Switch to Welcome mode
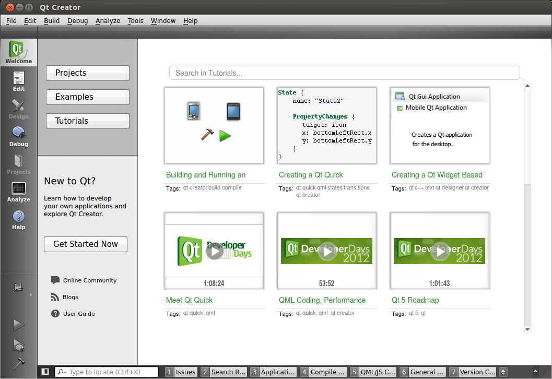Image resolution: width=552 pixels, height=379 pixels. [x=19, y=52]
